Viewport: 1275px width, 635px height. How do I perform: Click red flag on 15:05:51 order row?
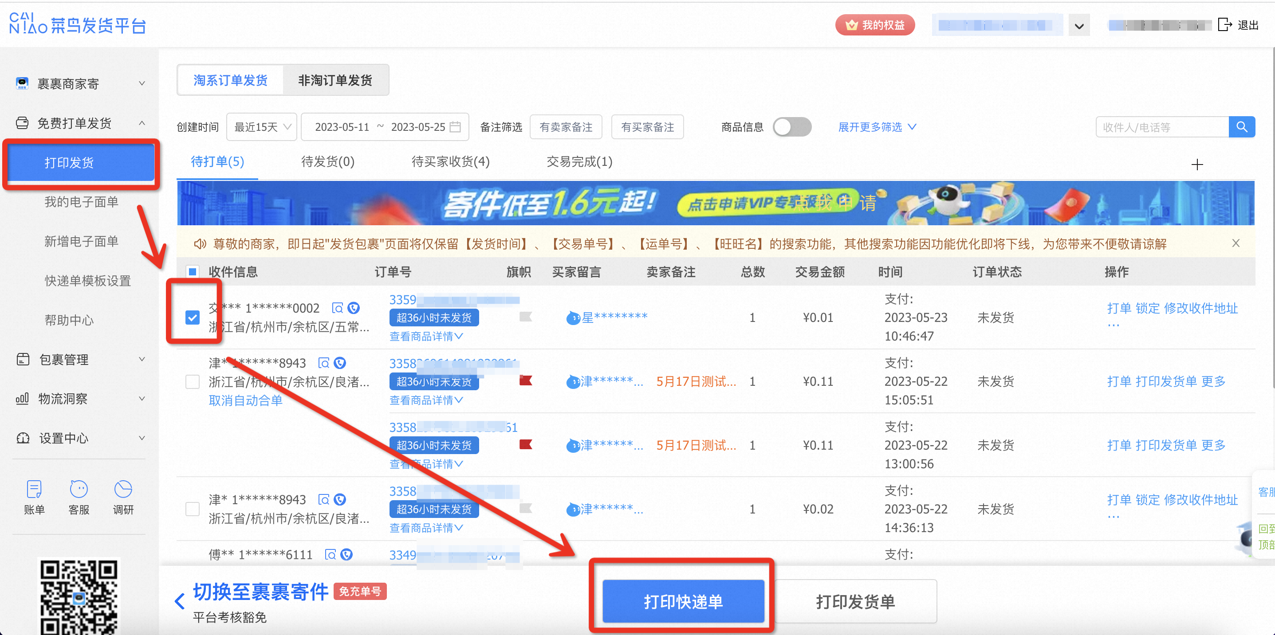click(x=525, y=380)
